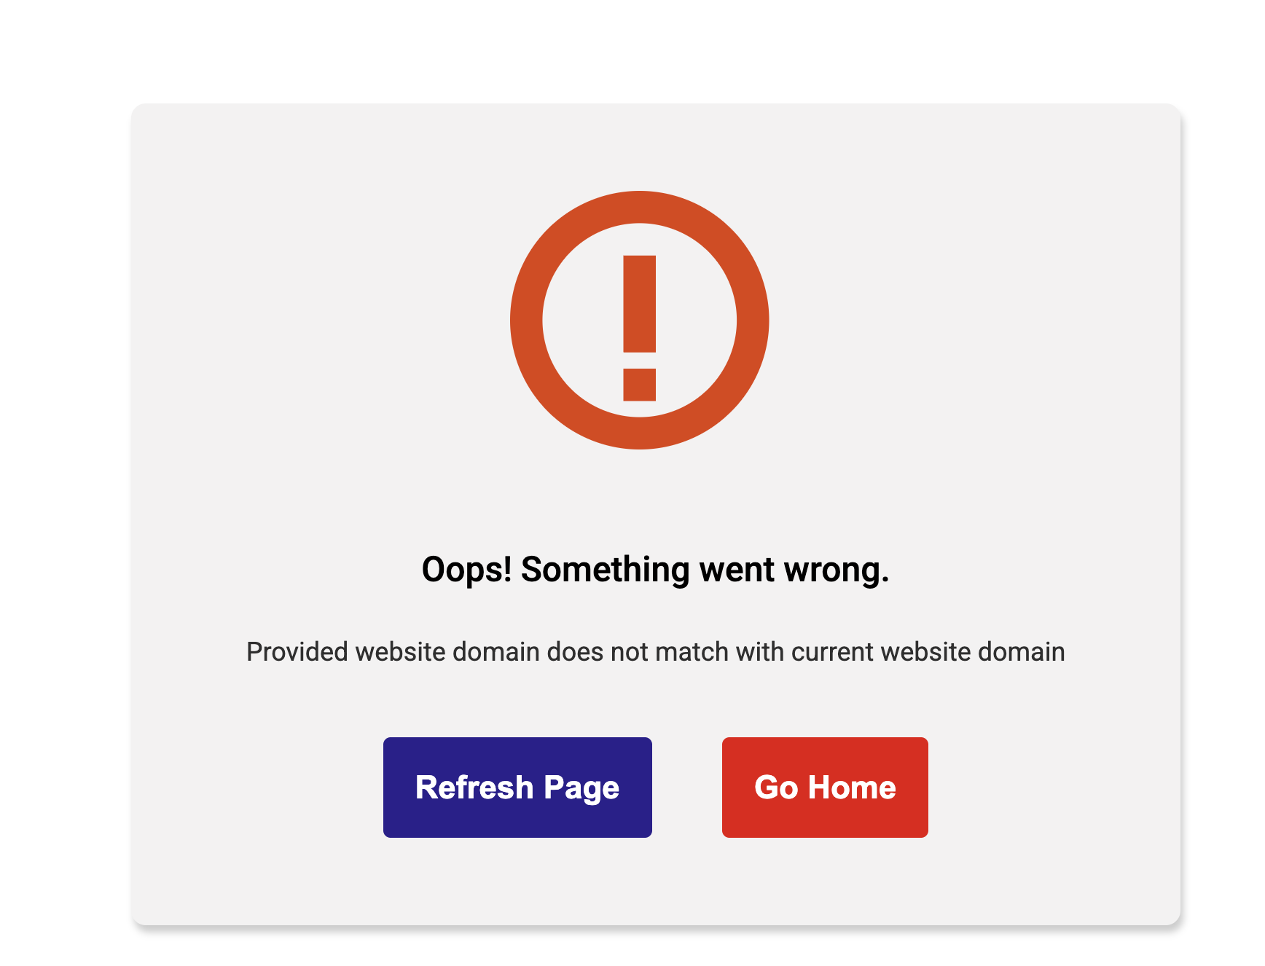
Task: Click the Refresh Page button
Action: point(517,787)
